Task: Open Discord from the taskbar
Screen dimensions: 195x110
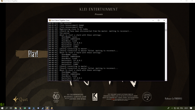Action: 38,108
